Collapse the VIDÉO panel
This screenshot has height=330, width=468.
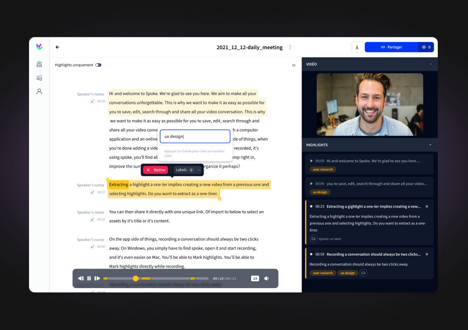(x=431, y=64)
